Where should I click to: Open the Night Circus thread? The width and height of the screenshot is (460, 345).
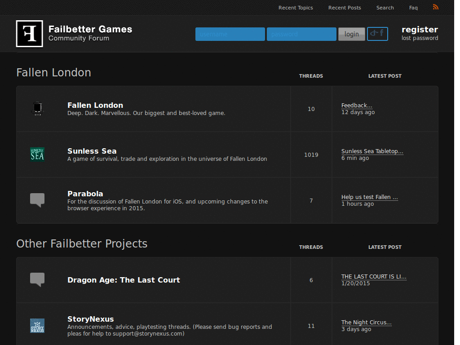click(366, 323)
